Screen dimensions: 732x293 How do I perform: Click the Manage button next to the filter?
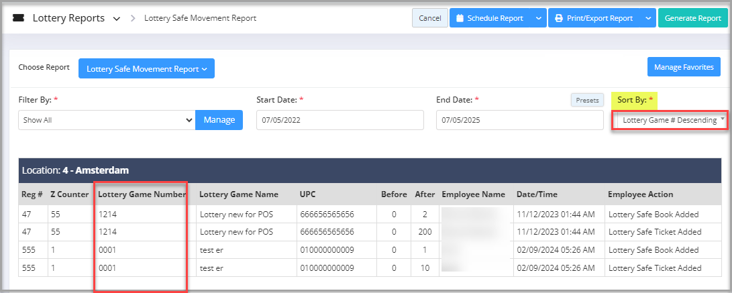coord(219,120)
